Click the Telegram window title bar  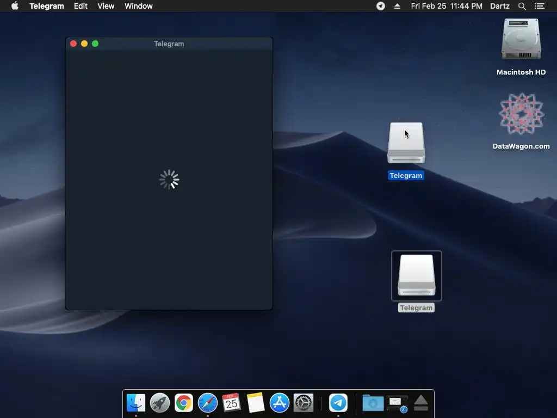(169, 44)
